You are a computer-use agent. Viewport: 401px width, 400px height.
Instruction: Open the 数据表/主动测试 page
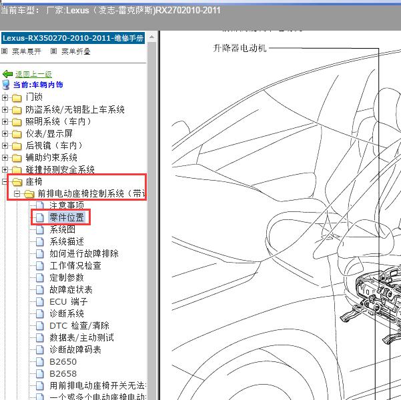pos(82,337)
